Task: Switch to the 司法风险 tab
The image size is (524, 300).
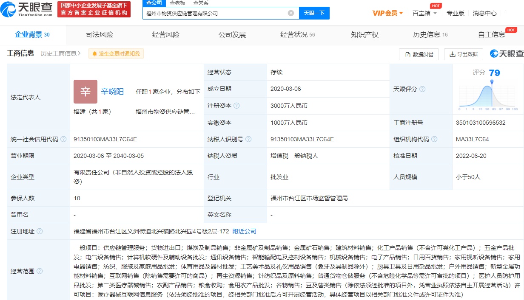Action: point(100,35)
